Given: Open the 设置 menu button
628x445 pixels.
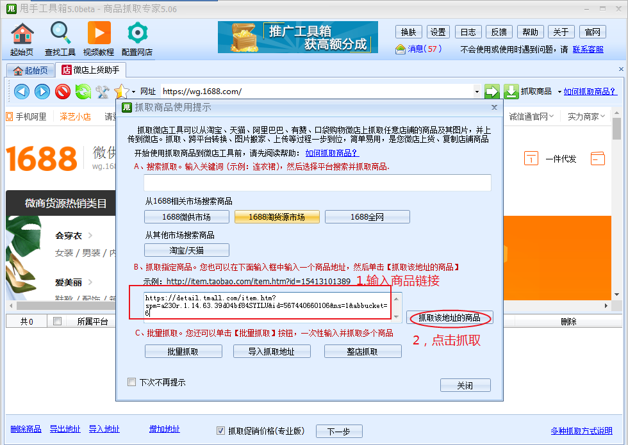Looking at the screenshot, I should point(438,32).
